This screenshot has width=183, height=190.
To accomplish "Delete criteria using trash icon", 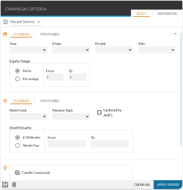I will tap(14, 185).
